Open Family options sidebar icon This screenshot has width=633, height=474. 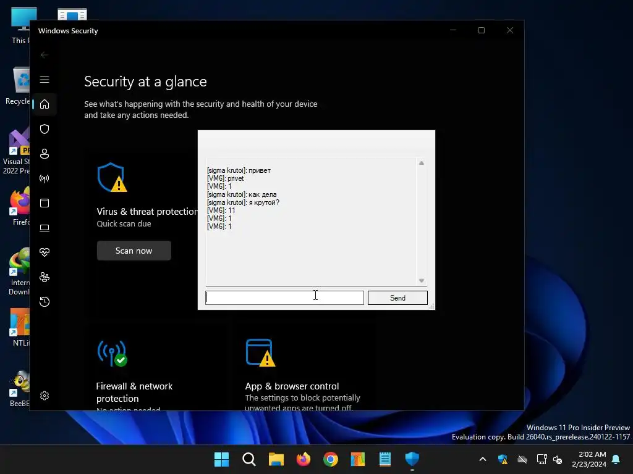pos(45,277)
